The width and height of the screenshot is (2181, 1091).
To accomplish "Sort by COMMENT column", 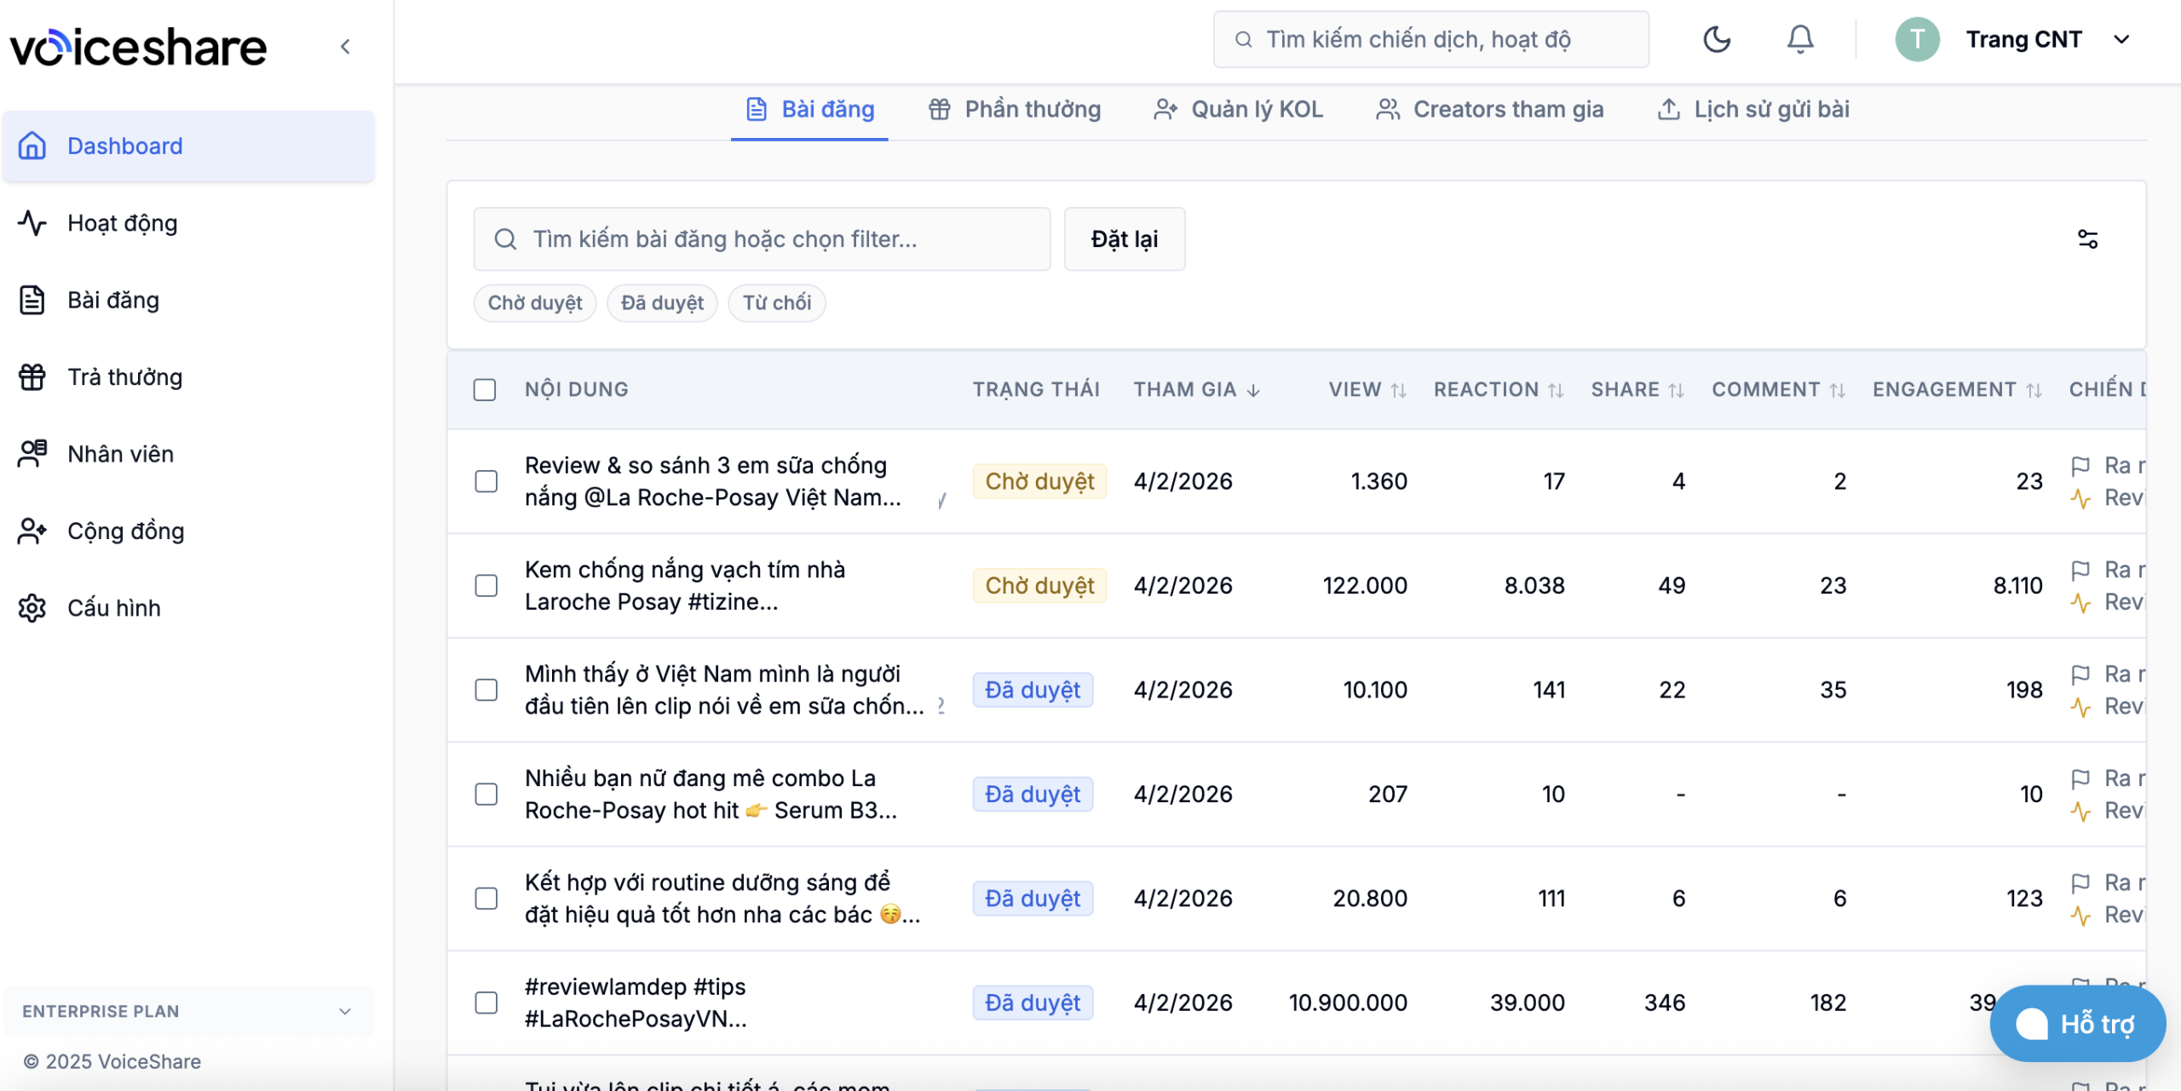I will [x=1778, y=390].
